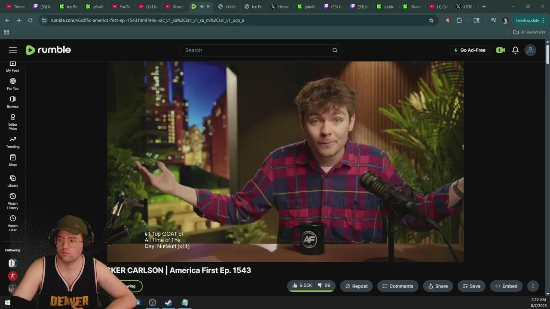This screenshot has width=550, height=309.
Task: Switch to the Jackie Kick tab
Action: click(386, 6)
